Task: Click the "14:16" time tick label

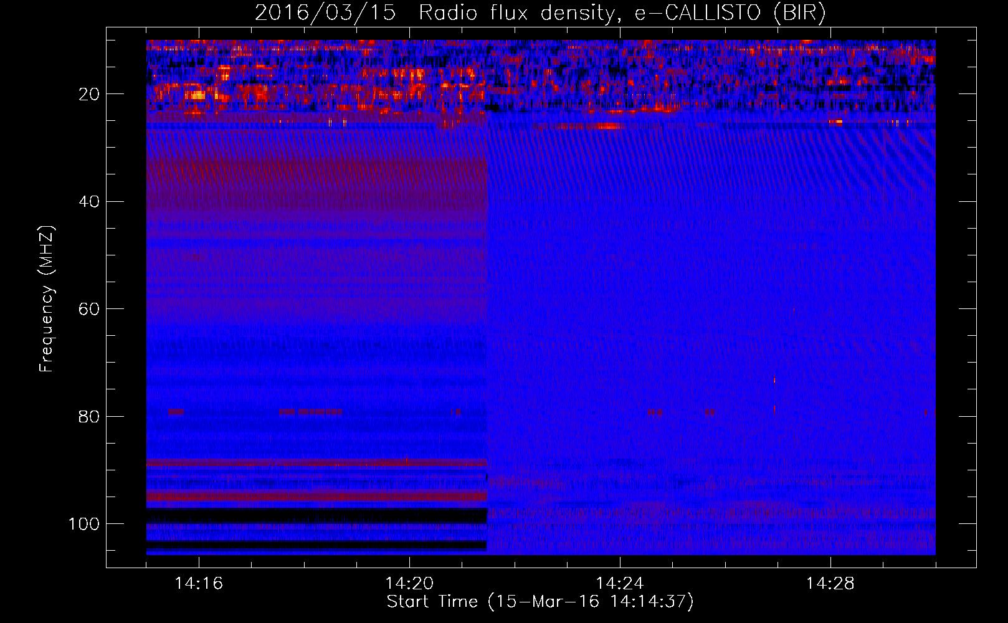Action: [199, 584]
